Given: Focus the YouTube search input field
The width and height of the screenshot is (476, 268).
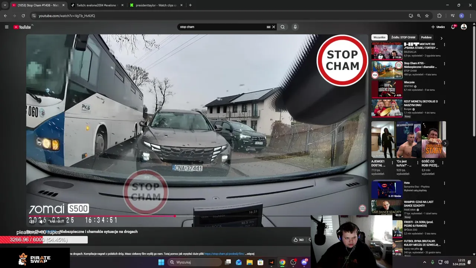Looking at the screenshot, I should pos(222,27).
